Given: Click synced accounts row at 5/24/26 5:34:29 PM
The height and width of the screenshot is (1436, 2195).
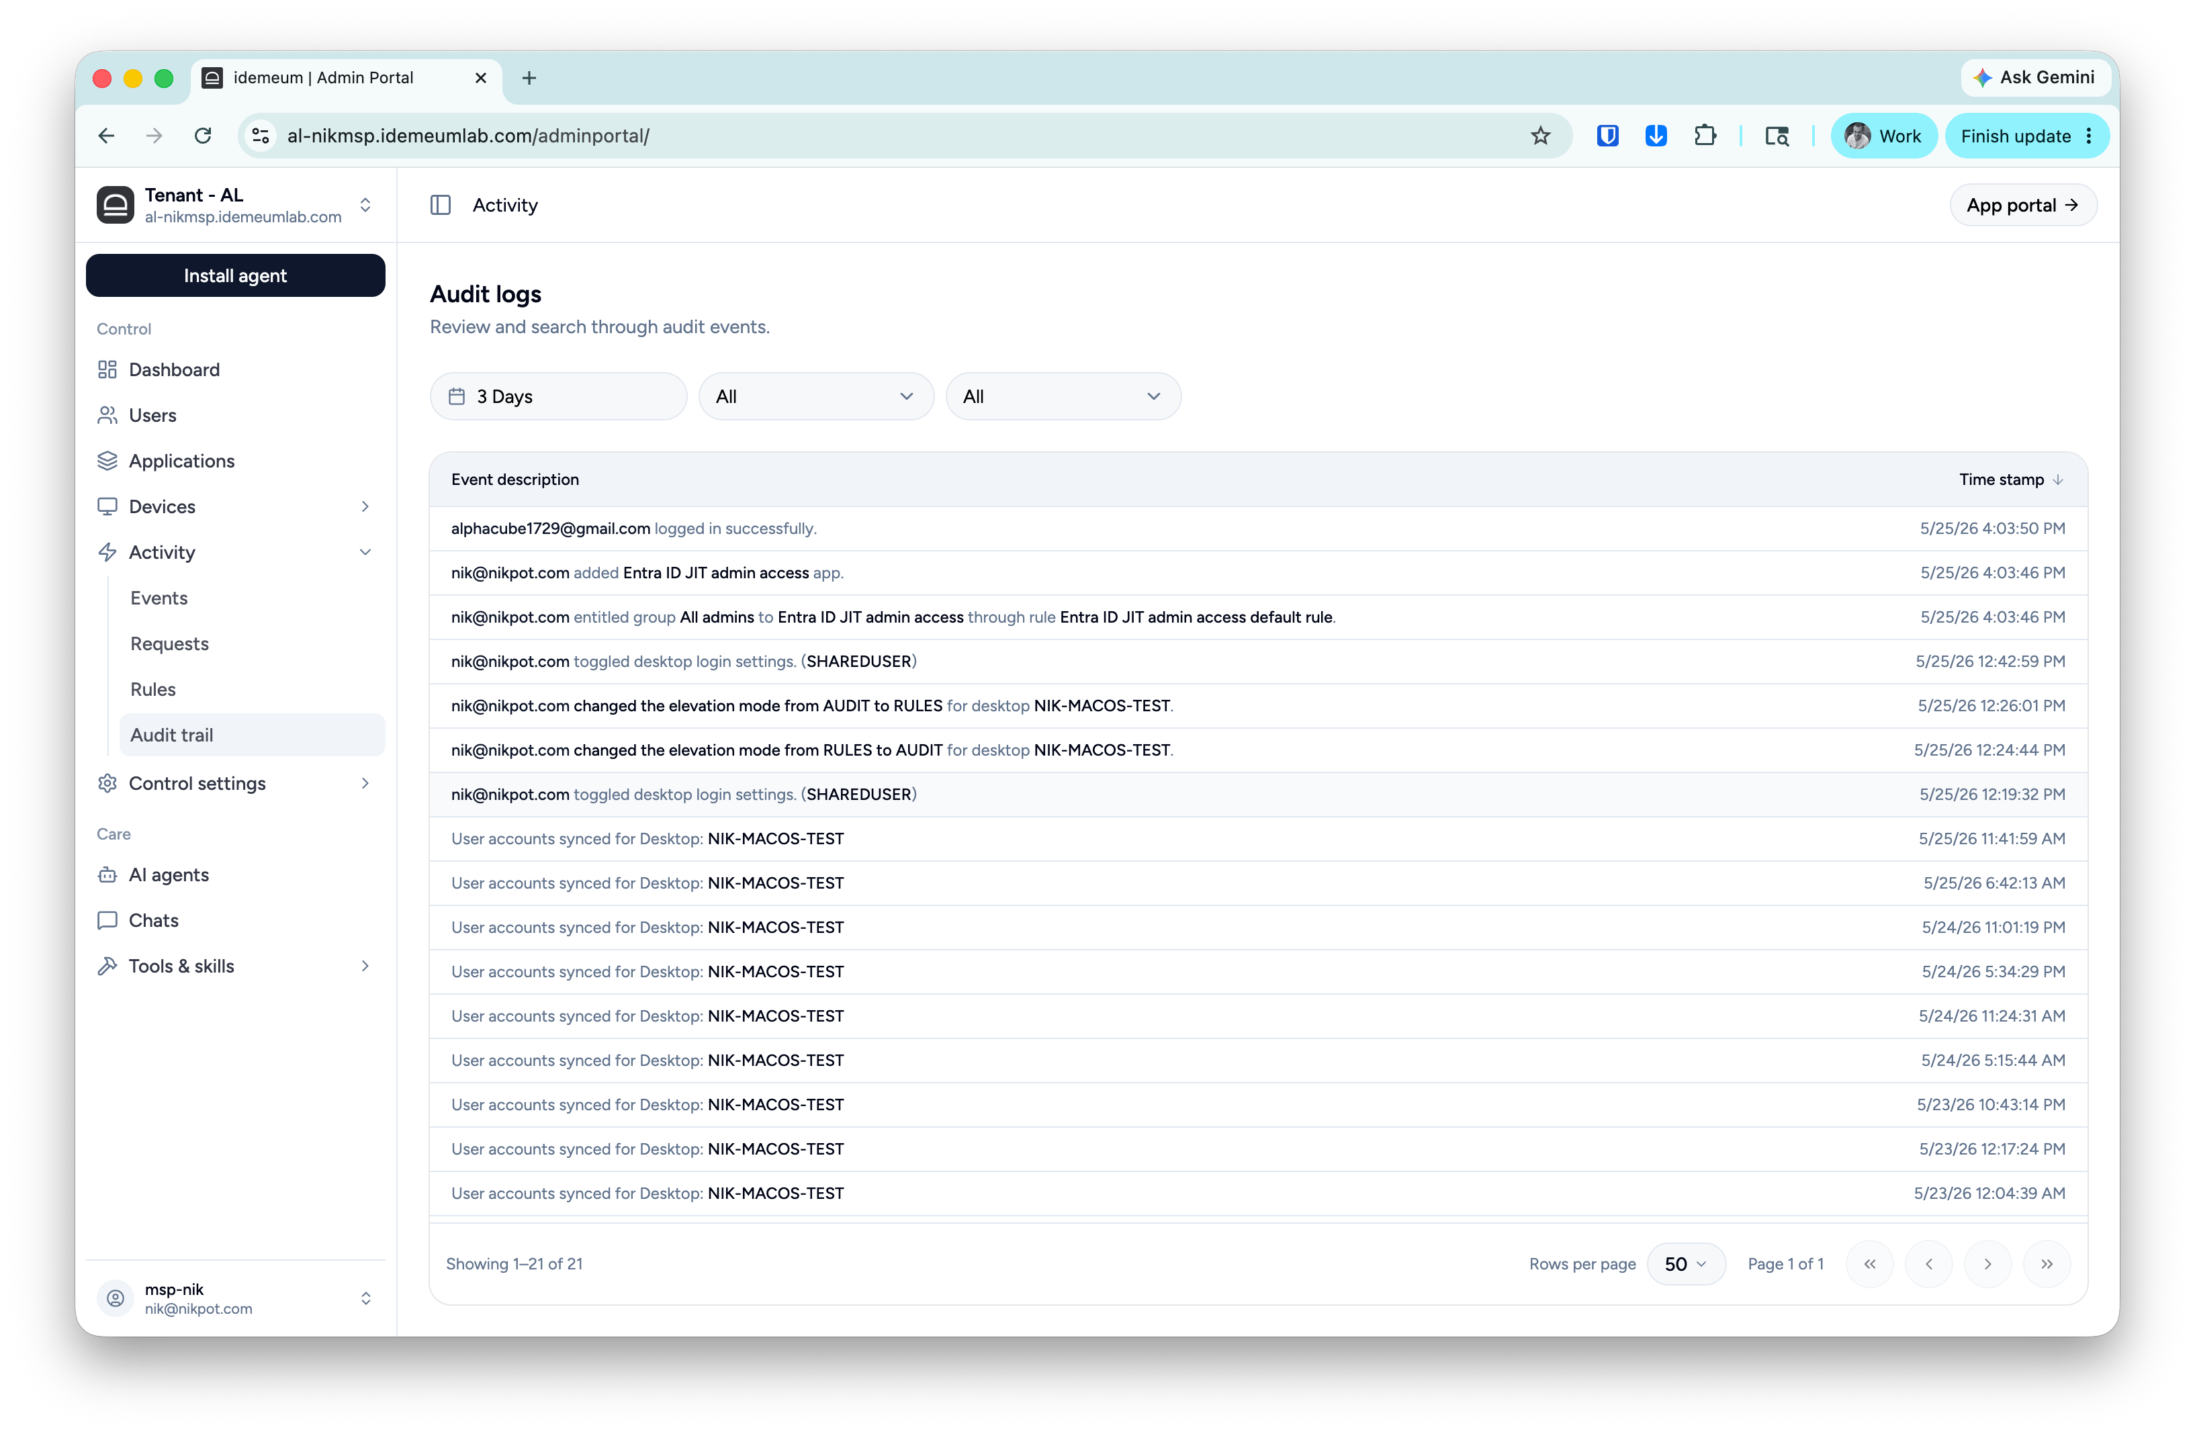Looking at the screenshot, I should click(1258, 971).
